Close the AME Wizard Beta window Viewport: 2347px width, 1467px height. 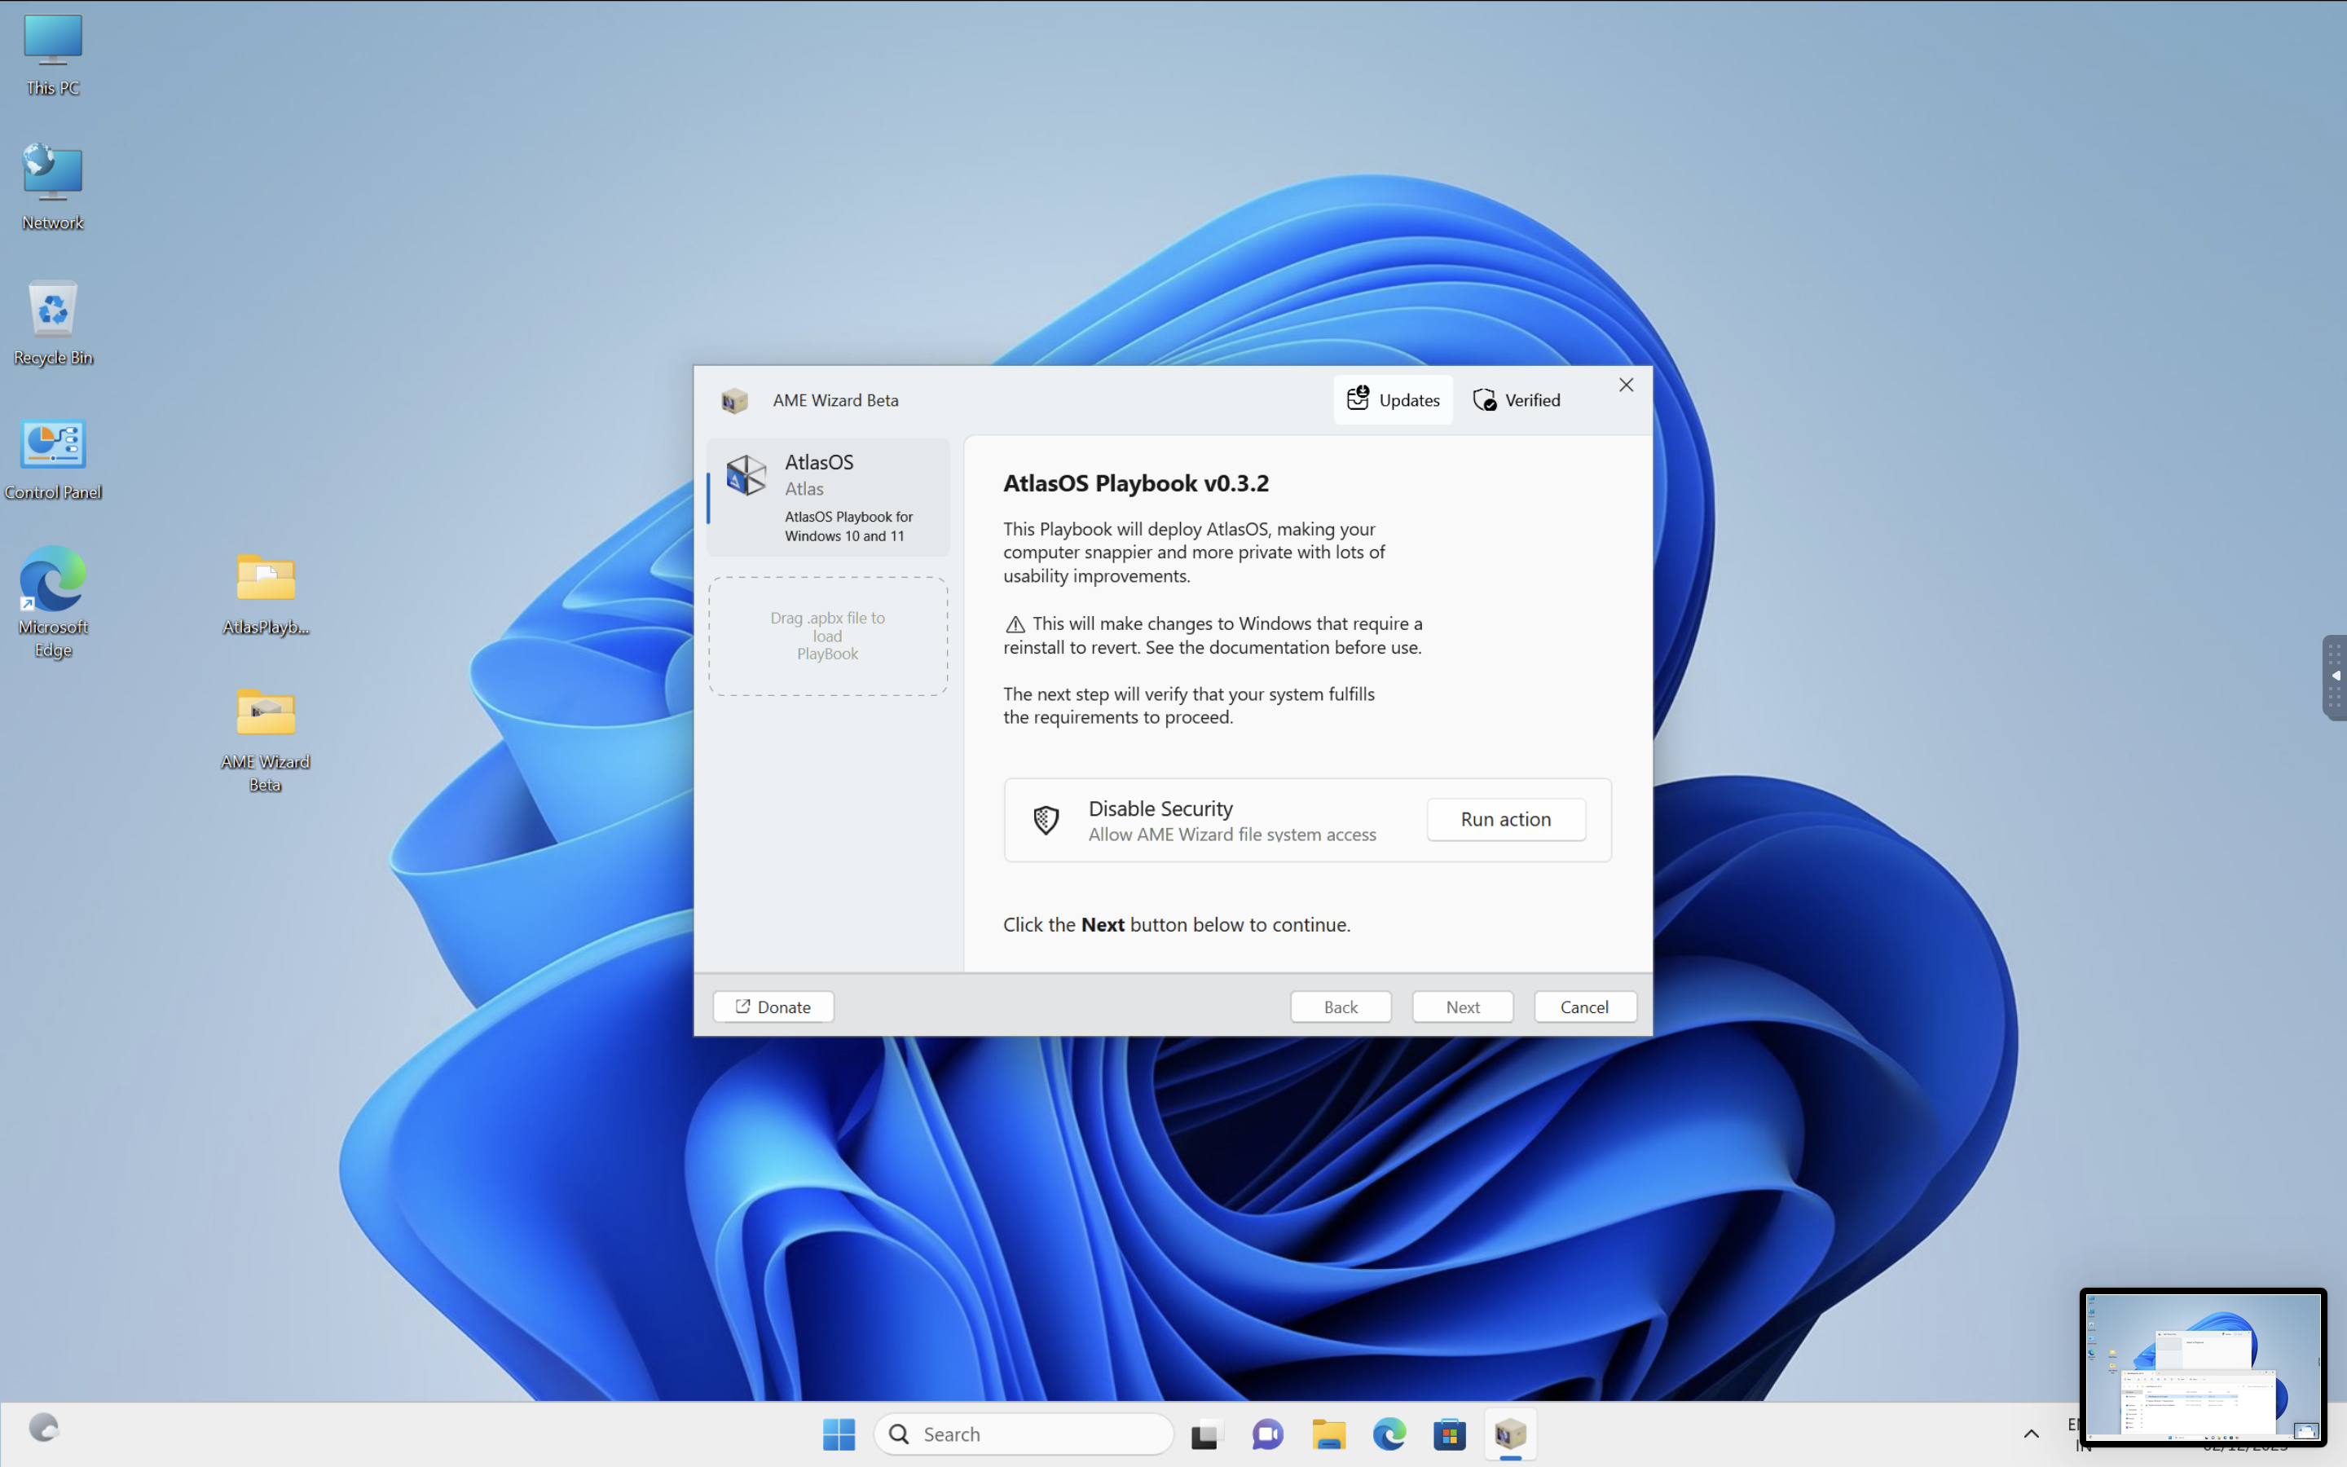pos(1627,385)
